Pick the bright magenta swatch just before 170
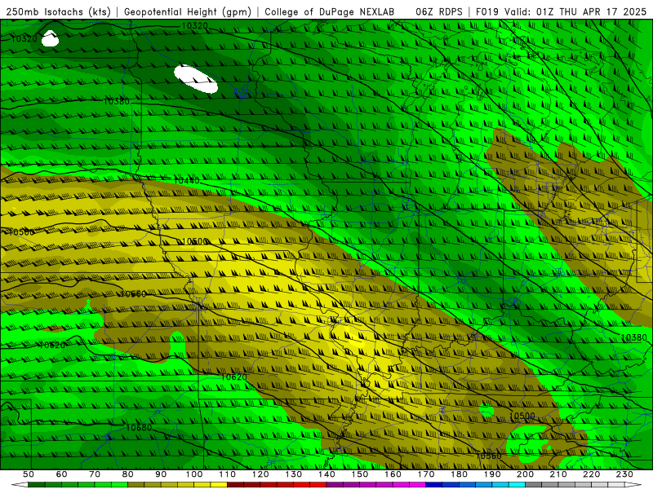Screen dimensions: 653x489 coord(417,485)
